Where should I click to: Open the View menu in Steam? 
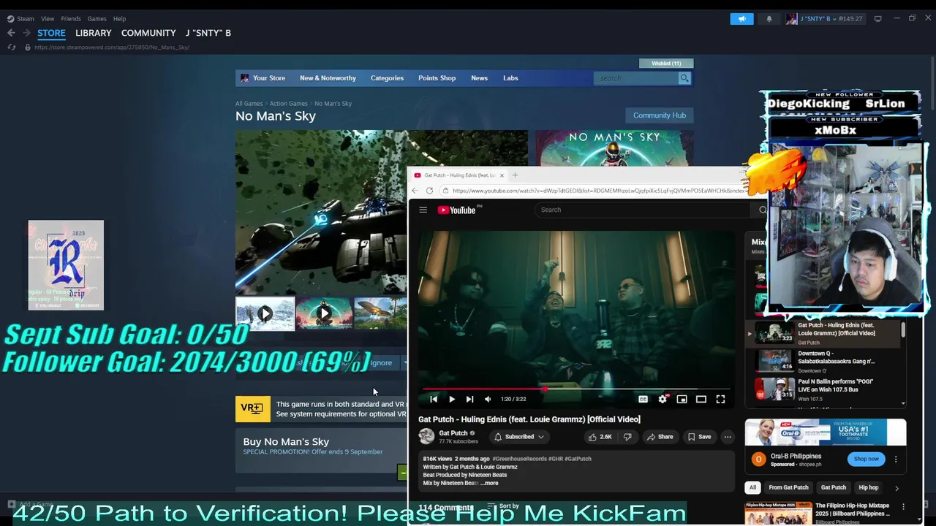(48, 19)
